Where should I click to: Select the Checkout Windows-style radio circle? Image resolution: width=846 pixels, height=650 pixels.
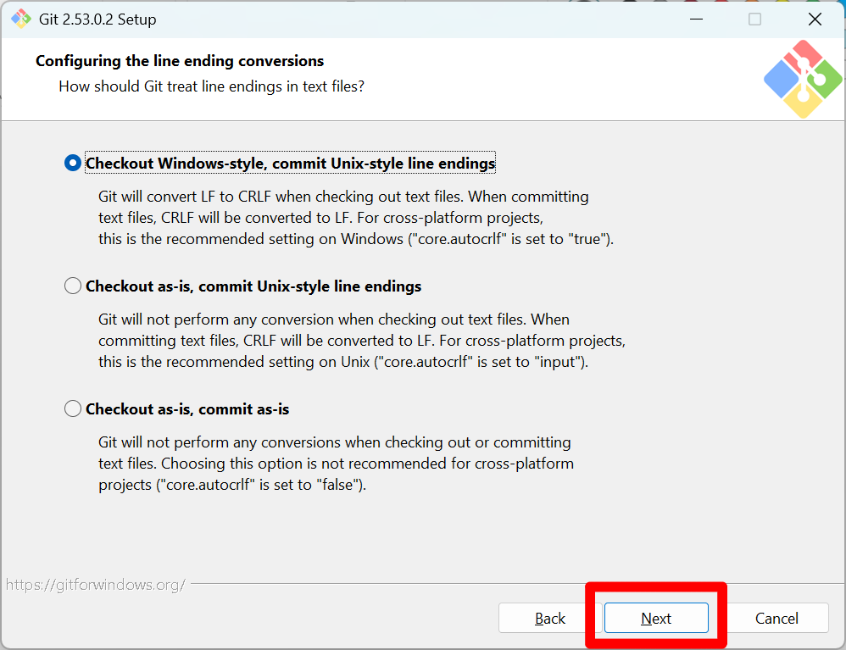(x=73, y=163)
